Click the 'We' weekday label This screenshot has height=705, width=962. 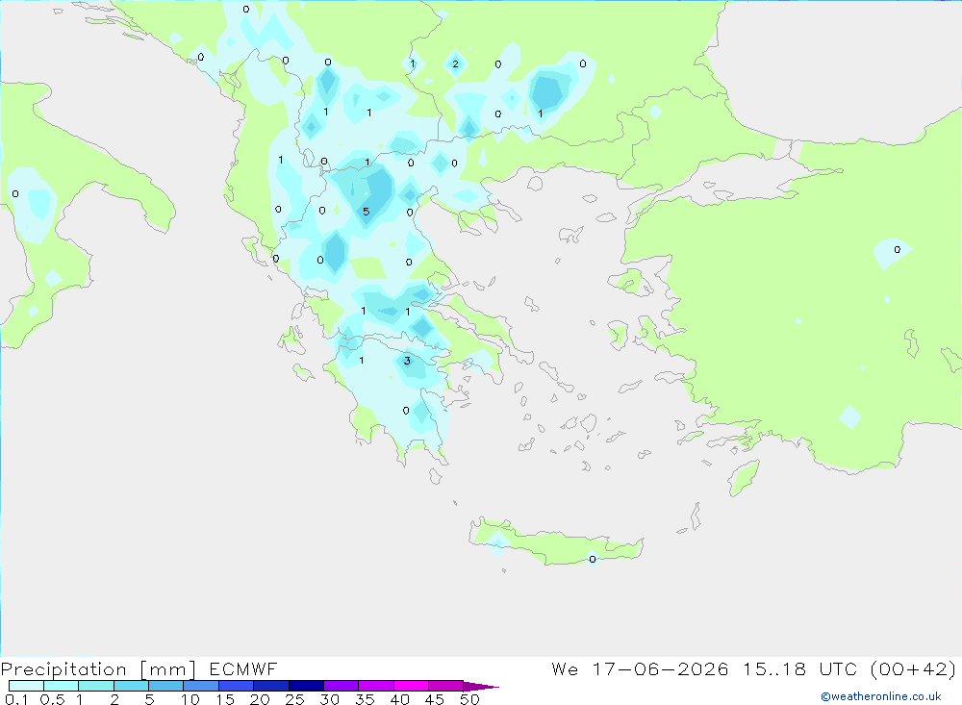click(565, 668)
